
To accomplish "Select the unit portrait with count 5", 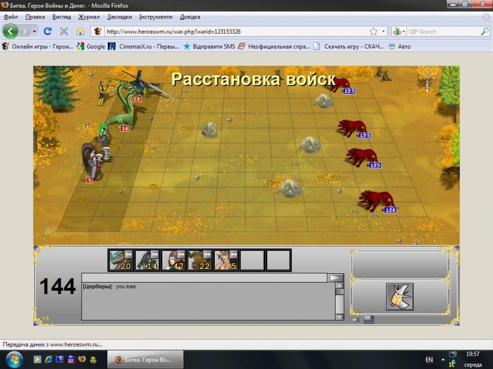I will pyautogui.click(x=226, y=260).
